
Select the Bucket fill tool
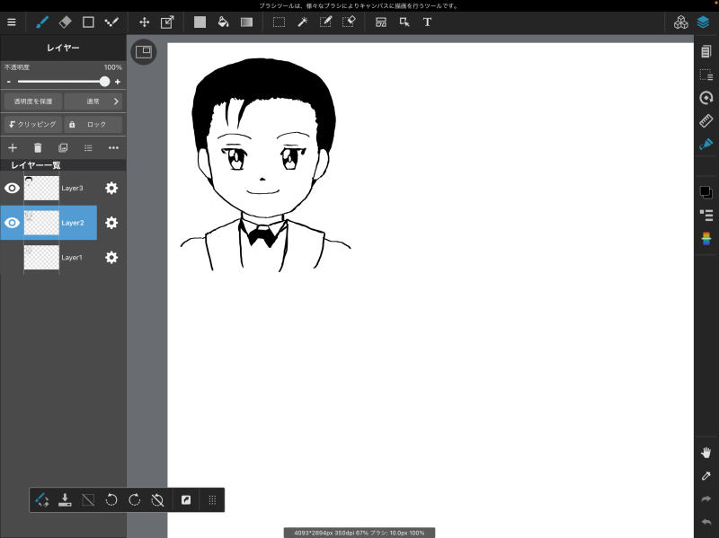[x=223, y=22]
